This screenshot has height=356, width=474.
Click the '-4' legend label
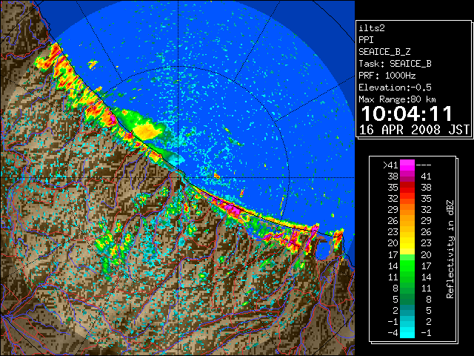click(x=393, y=332)
